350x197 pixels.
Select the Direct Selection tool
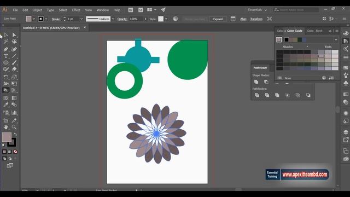14,35
